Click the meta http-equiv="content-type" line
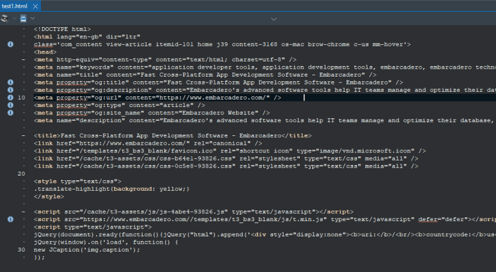The height and width of the screenshot is (272, 496). tap(165, 59)
